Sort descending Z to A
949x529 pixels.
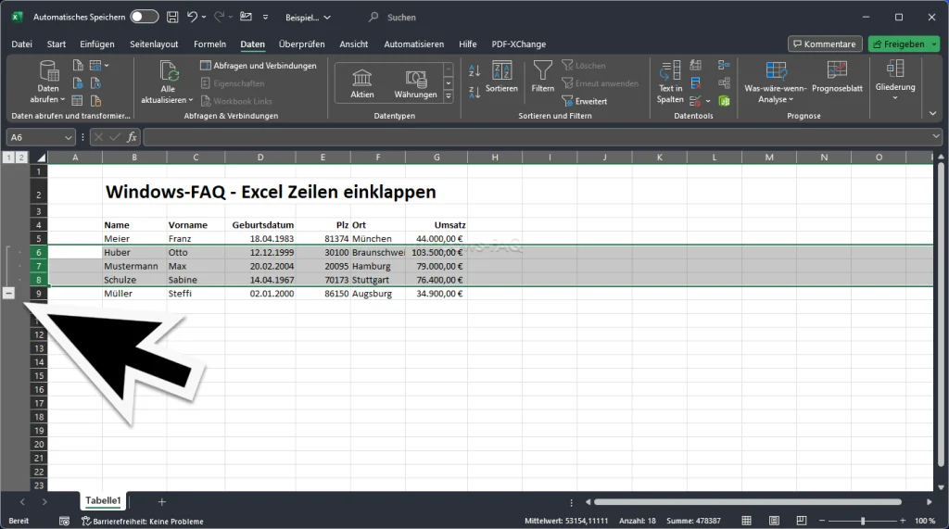tap(474, 93)
